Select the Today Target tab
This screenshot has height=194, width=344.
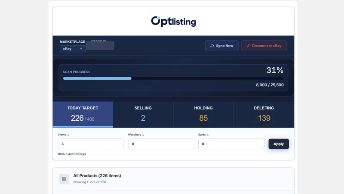[x=83, y=114]
